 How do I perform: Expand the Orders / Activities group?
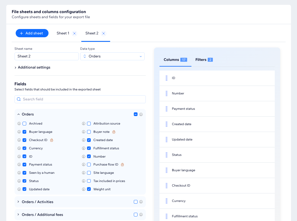18,202
